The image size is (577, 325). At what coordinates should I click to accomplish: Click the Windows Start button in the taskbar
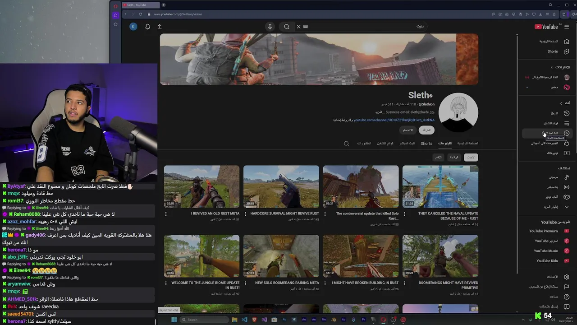click(174, 320)
